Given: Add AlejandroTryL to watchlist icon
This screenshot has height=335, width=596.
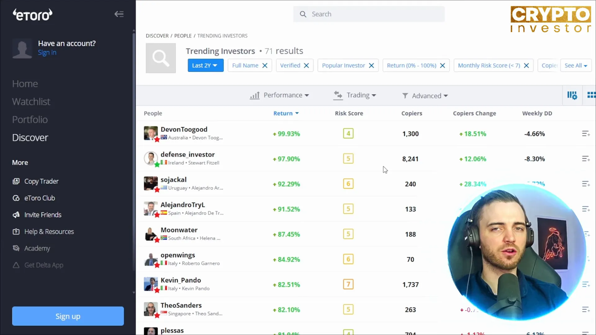Looking at the screenshot, I should pyautogui.click(x=586, y=209).
